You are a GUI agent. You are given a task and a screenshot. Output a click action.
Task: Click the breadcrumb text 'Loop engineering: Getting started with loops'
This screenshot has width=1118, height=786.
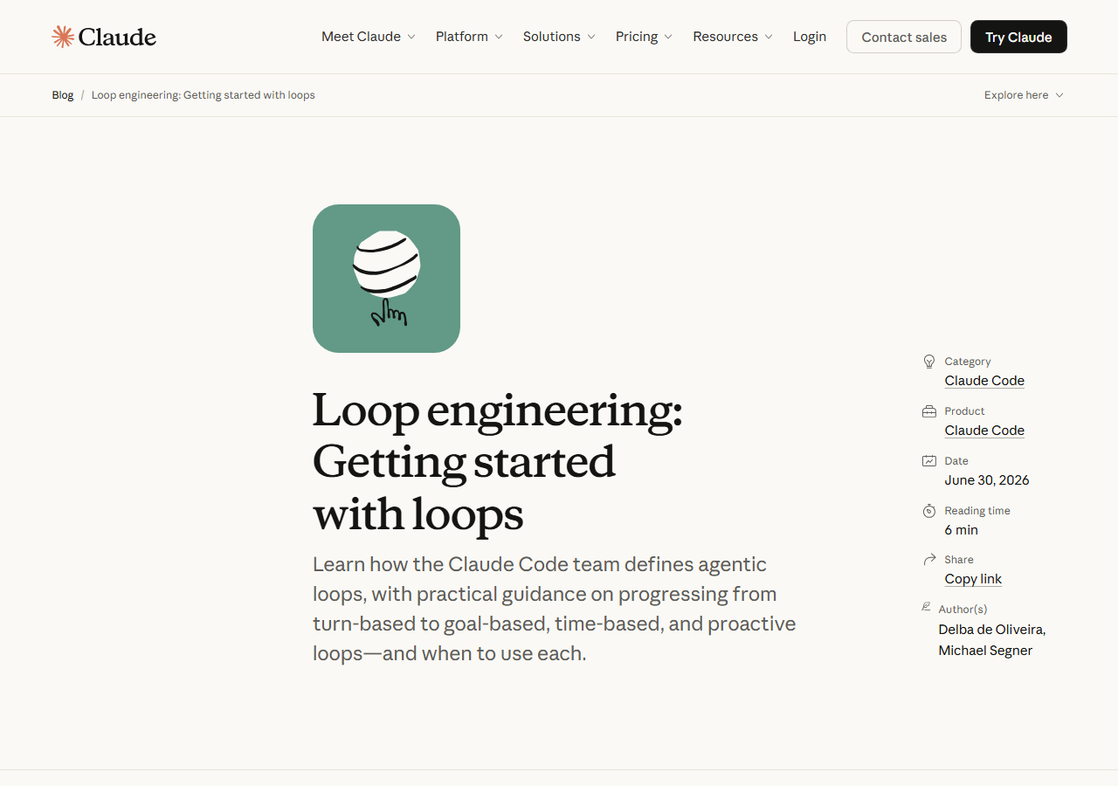pos(204,95)
